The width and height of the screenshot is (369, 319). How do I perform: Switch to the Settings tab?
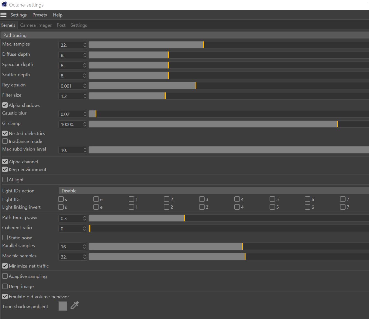click(x=79, y=25)
